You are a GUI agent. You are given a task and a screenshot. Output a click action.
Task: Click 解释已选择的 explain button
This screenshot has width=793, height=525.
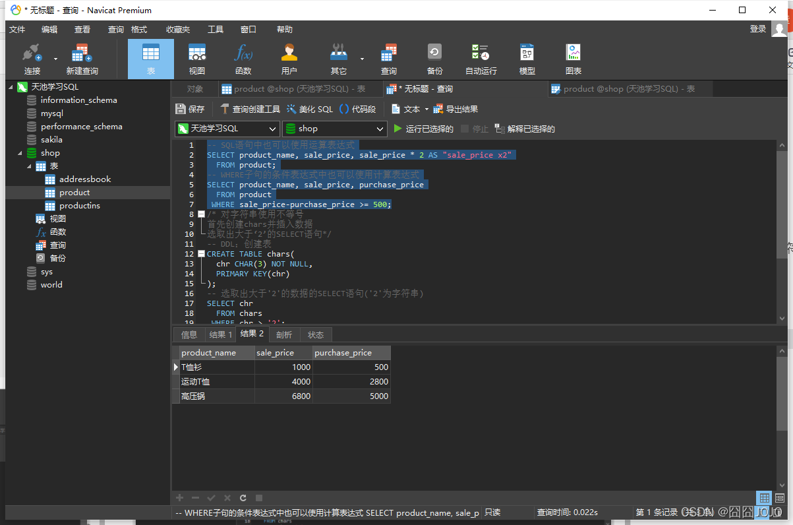(525, 129)
